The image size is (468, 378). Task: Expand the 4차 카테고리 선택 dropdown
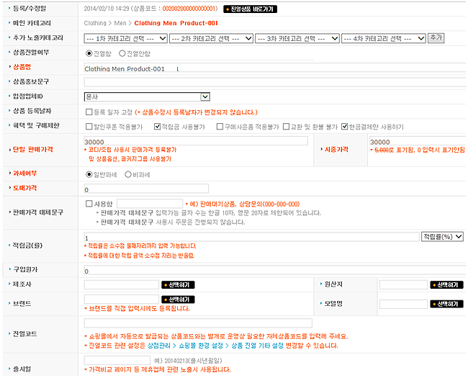point(383,38)
